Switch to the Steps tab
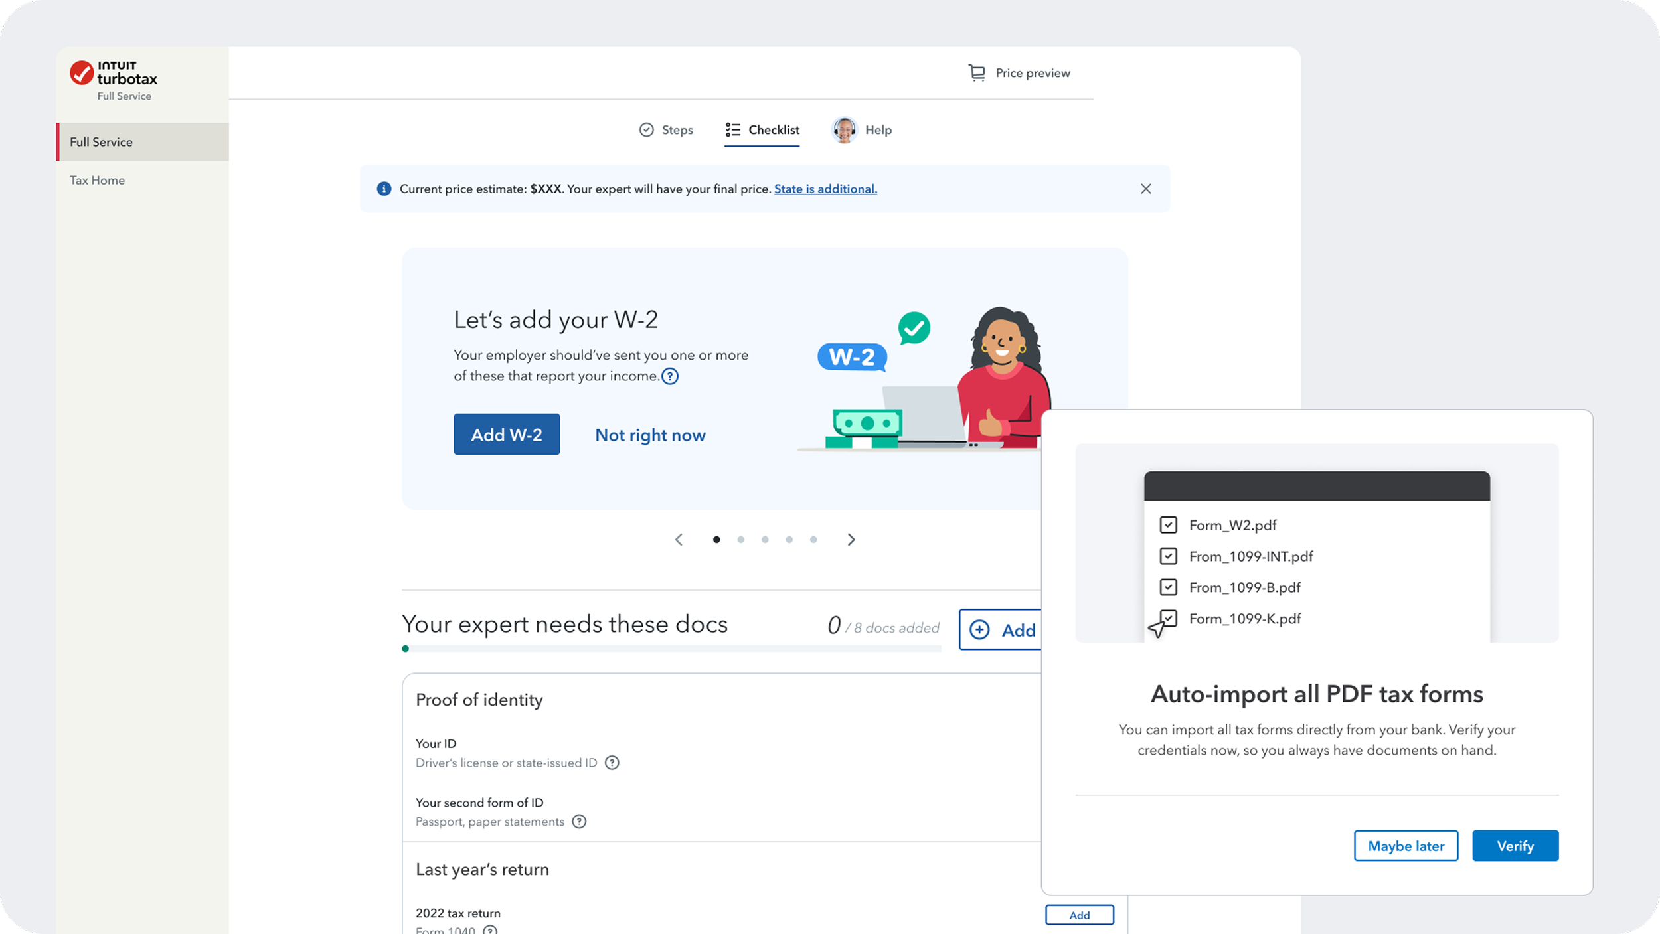 point(666,130)
